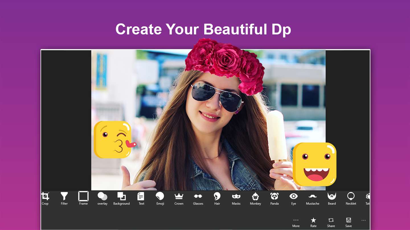This screenshot has height=230, width=410.
Task: Choose the Beard sticker category
Action: point(332,198)
